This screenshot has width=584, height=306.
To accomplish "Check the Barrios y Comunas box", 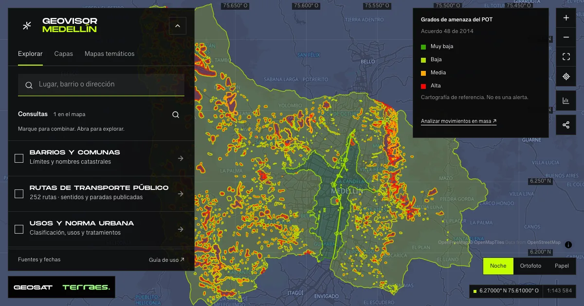I will [x=19, y=158].
